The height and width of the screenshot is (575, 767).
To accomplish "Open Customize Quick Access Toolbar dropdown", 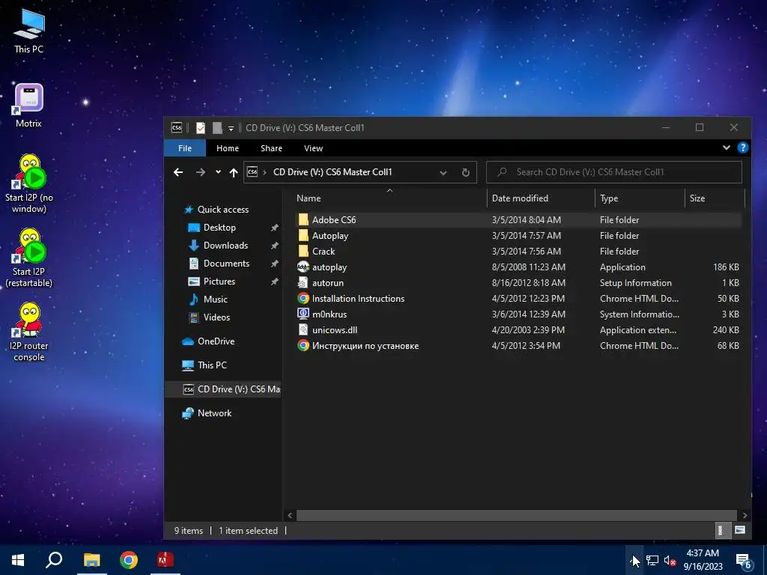I will pos(231,129).
